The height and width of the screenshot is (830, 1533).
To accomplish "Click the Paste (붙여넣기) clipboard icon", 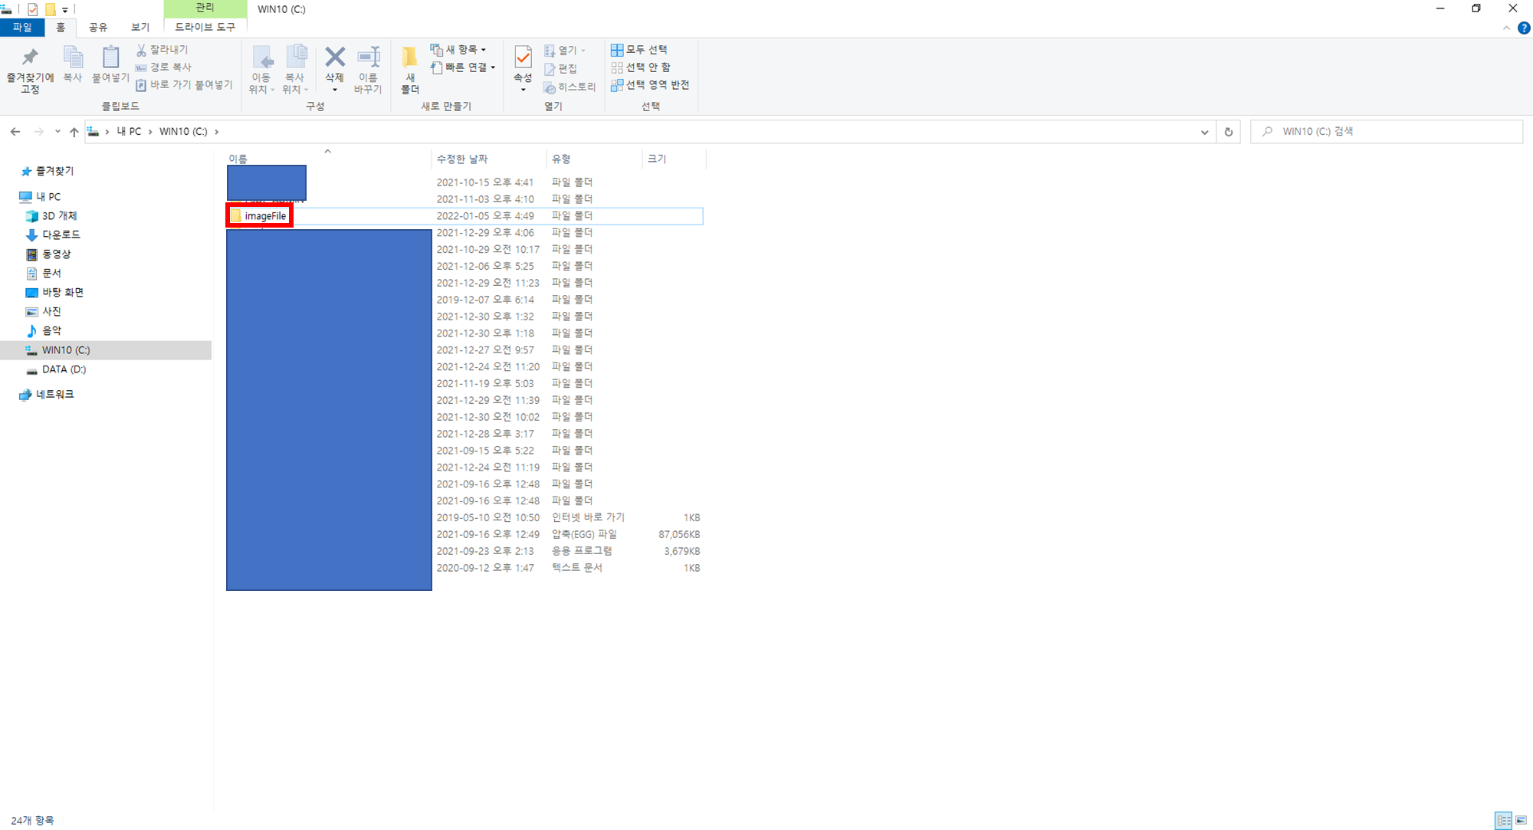I will [x=110, y=59].
